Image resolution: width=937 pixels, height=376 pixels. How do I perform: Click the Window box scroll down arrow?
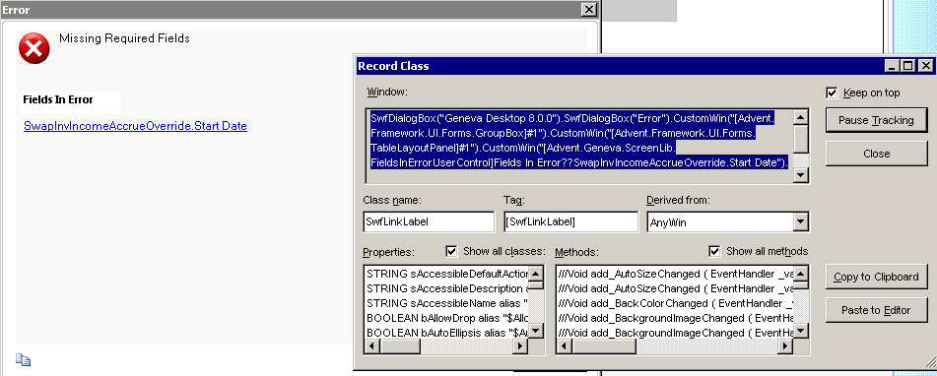[801, 175]
